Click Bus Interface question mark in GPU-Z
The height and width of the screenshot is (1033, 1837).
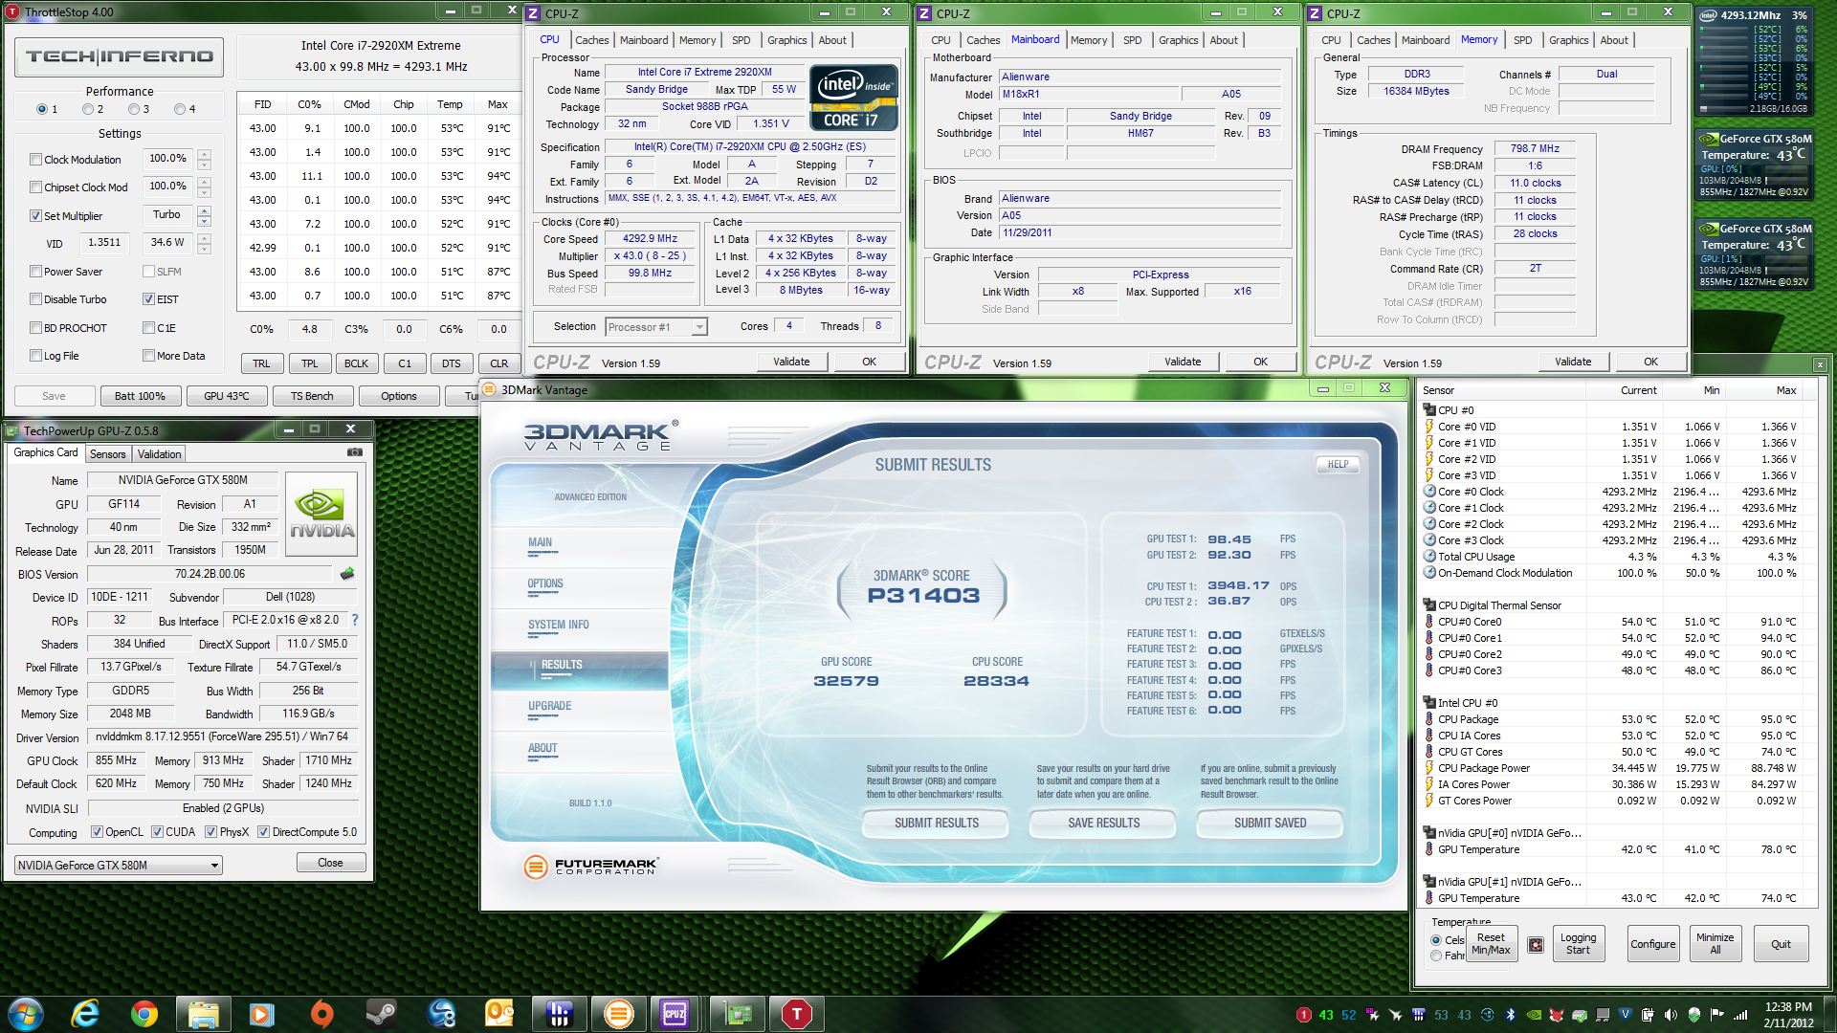point(355,620)
